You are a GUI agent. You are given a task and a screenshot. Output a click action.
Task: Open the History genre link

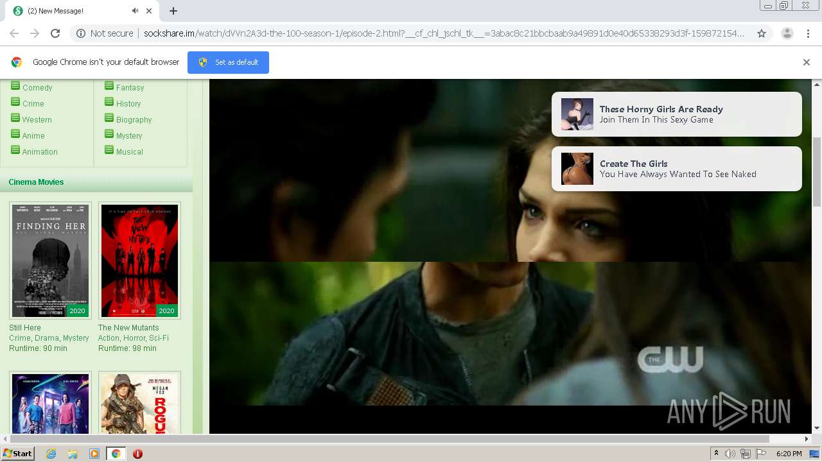(x=128, y=104)
